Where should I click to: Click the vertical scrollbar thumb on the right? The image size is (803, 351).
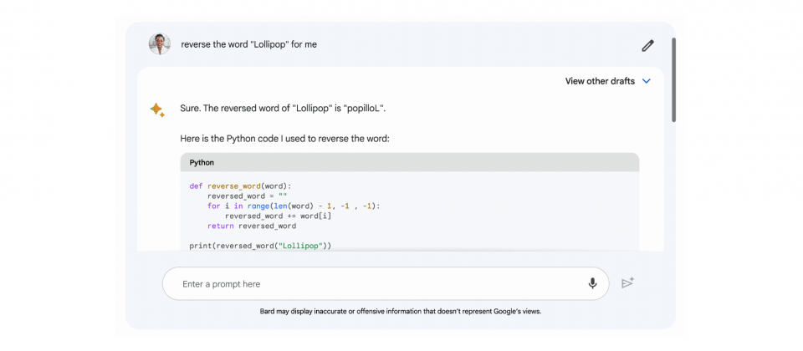pos(673,79)
